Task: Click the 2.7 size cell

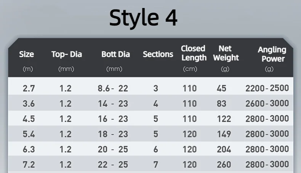Action: point(29,88)
